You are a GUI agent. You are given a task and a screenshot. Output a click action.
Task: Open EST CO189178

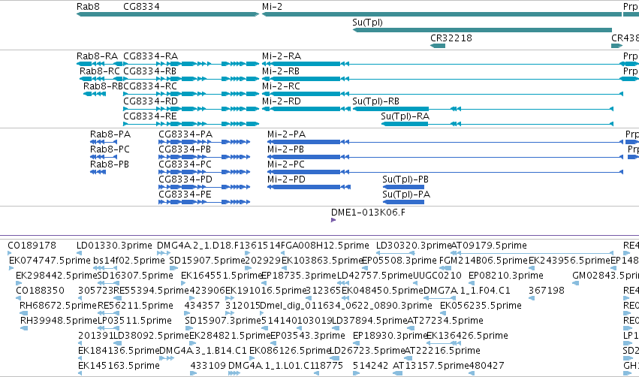[32, 246]
